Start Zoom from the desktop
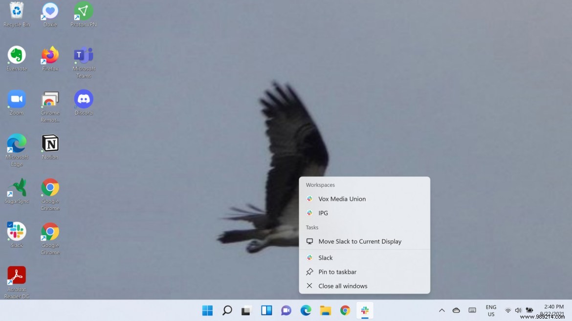This screenshot has width=572, height=321. point(16,99)
